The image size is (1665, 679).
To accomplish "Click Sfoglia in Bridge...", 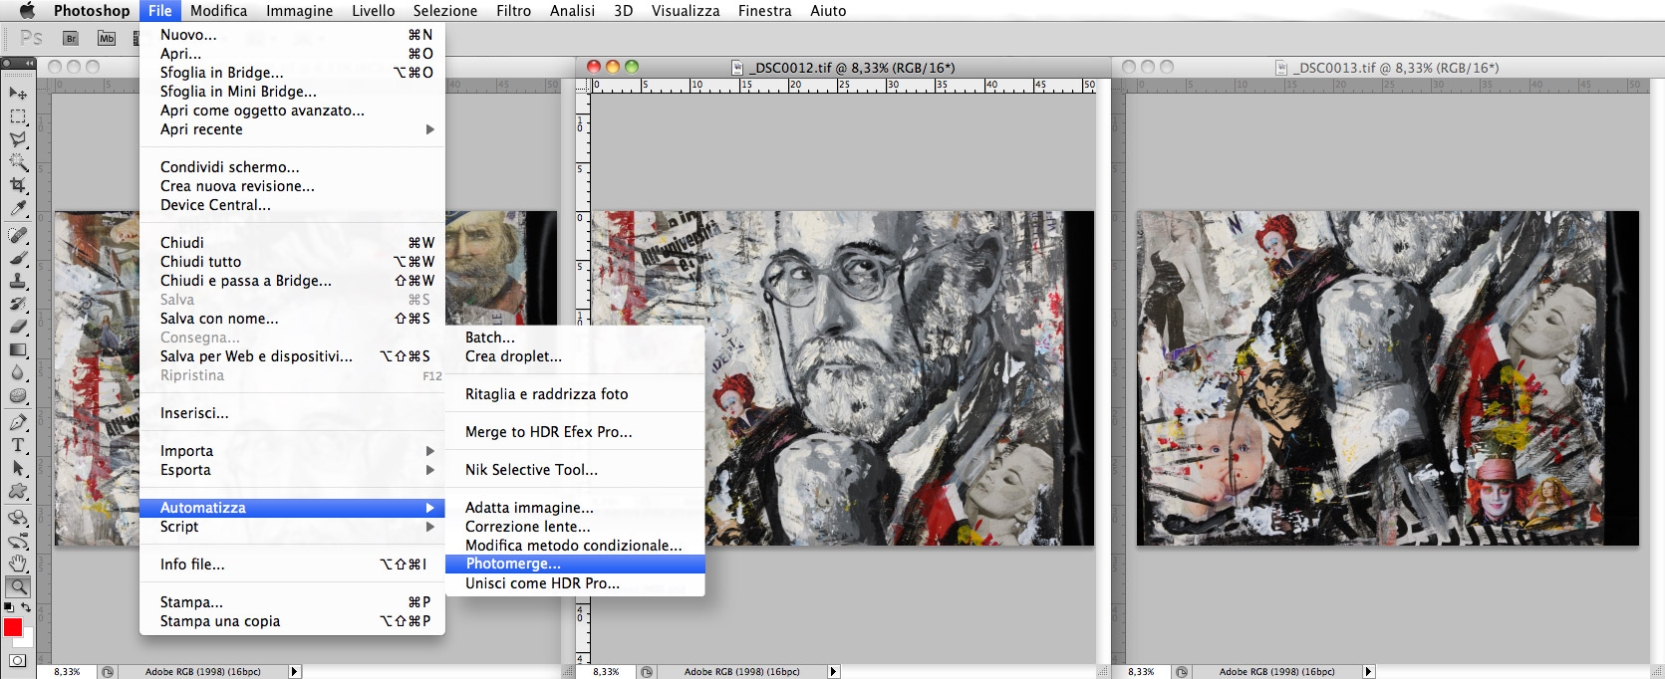I will [x=292, y=73].
